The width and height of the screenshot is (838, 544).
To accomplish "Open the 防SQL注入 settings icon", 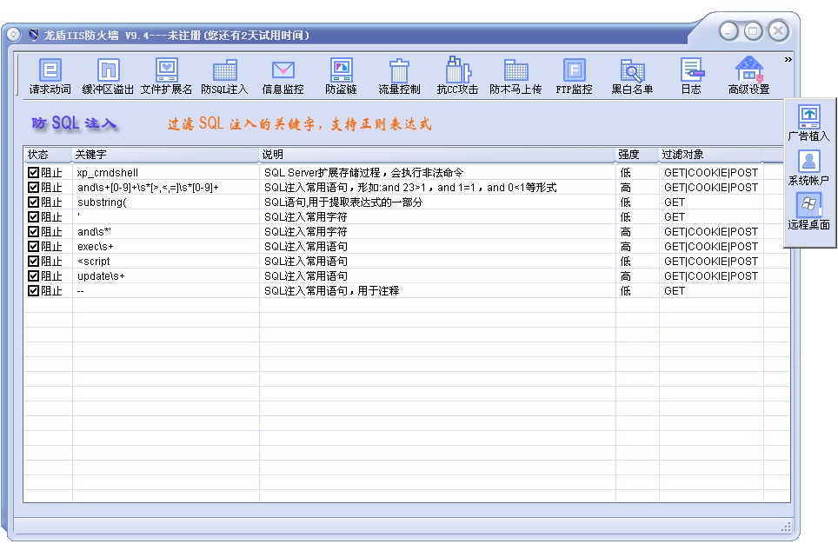I will point(223,74).
